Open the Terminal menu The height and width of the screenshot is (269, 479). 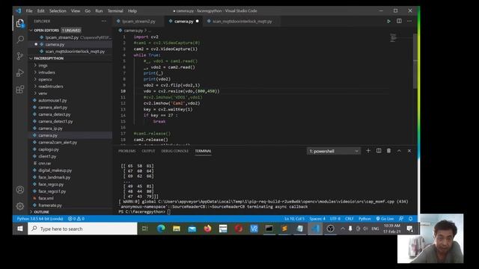[x=115, y=10]
